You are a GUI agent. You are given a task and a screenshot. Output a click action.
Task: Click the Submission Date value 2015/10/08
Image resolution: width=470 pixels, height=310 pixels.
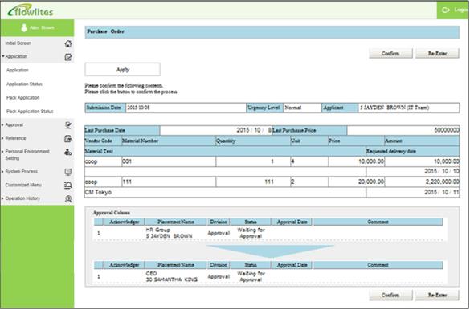tap(186, 108)
